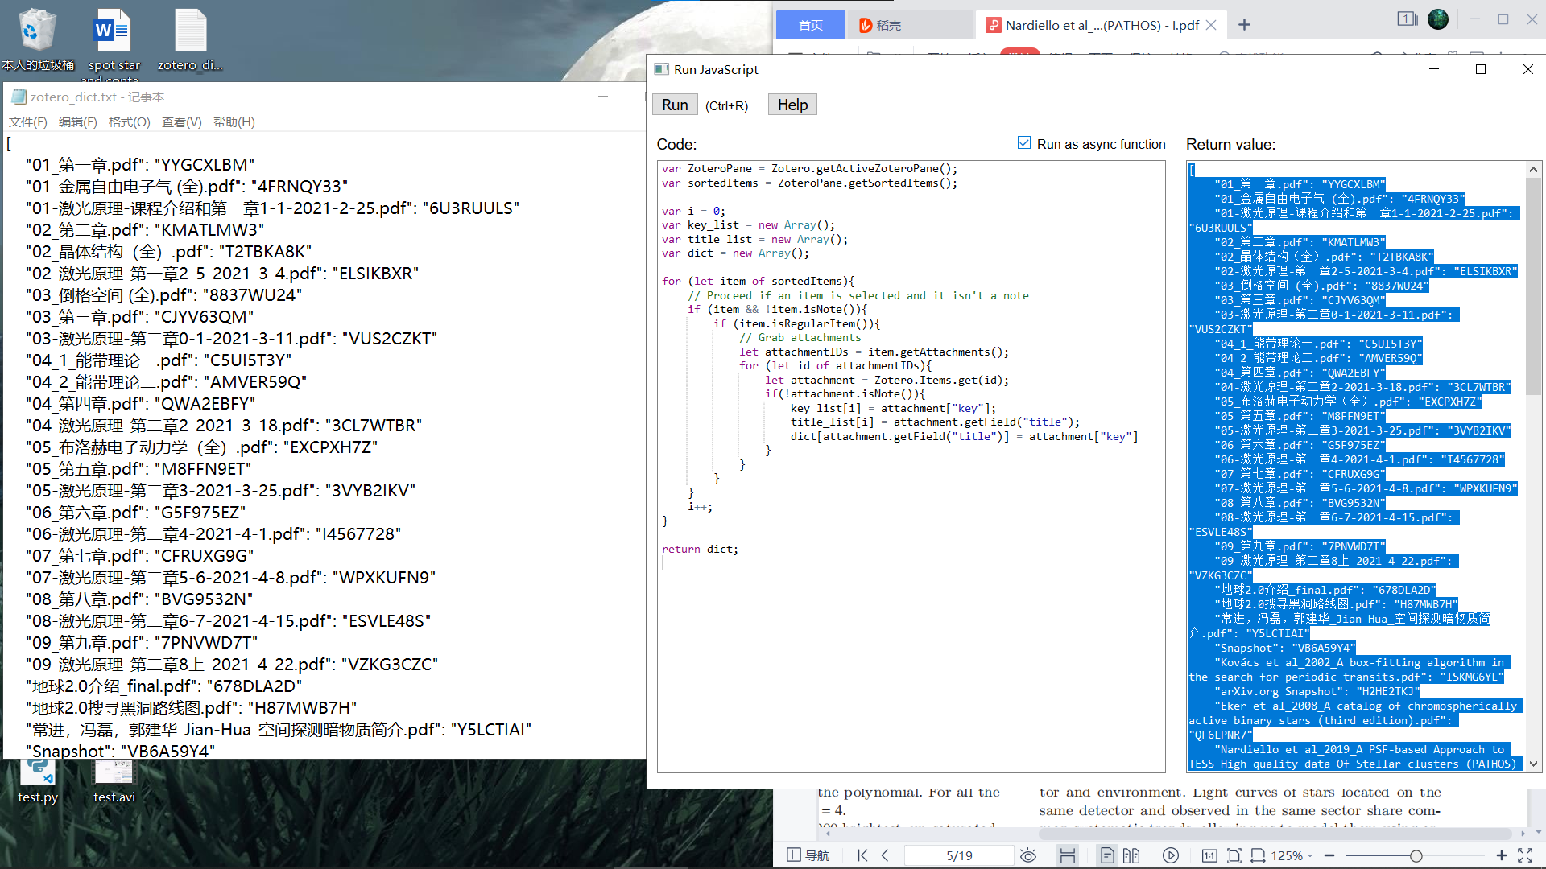Go to previous page arrow
This screenshot has width=1546, height=869.
886,855
